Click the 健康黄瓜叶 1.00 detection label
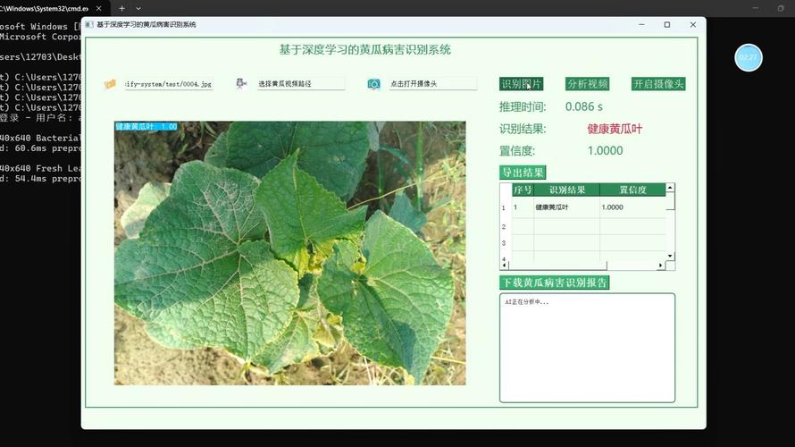 [x=146, y=126]
